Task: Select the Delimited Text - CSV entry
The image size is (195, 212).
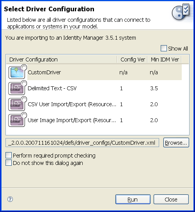Action: coord(52,88)
